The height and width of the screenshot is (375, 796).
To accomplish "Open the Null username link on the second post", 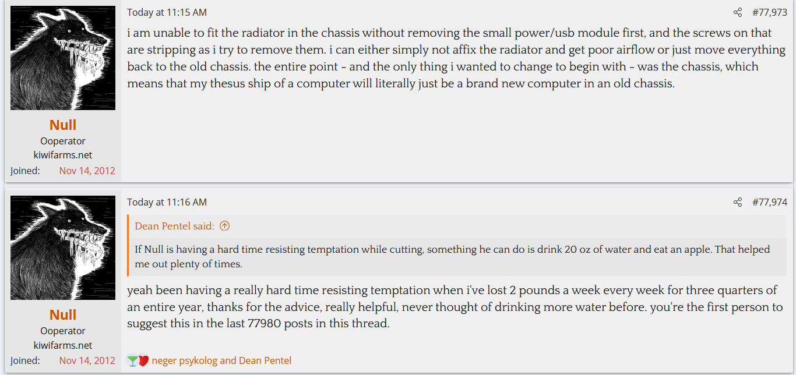I will (x=63, y=315).
